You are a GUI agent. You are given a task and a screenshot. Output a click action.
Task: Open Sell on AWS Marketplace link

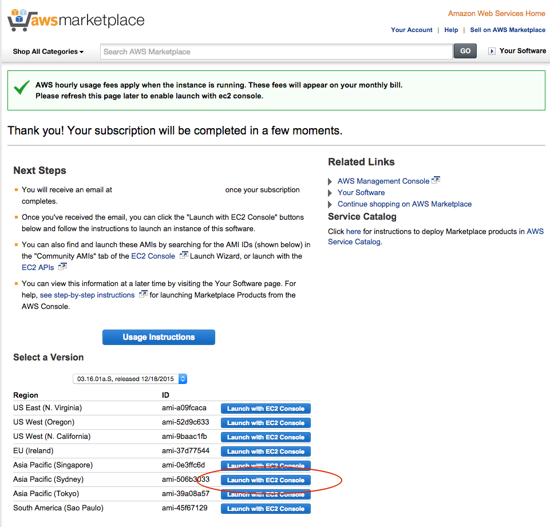pos(508,30)
